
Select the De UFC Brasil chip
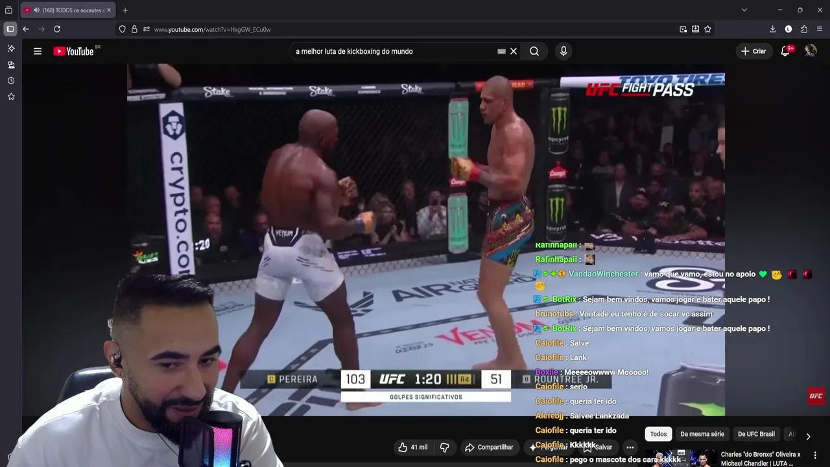pos(756,434)
